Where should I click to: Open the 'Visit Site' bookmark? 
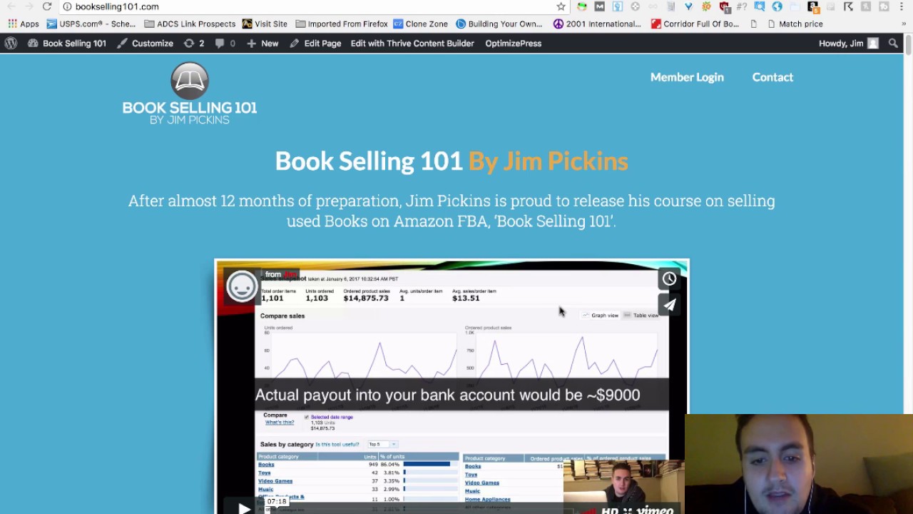click(x=265, y=24)
